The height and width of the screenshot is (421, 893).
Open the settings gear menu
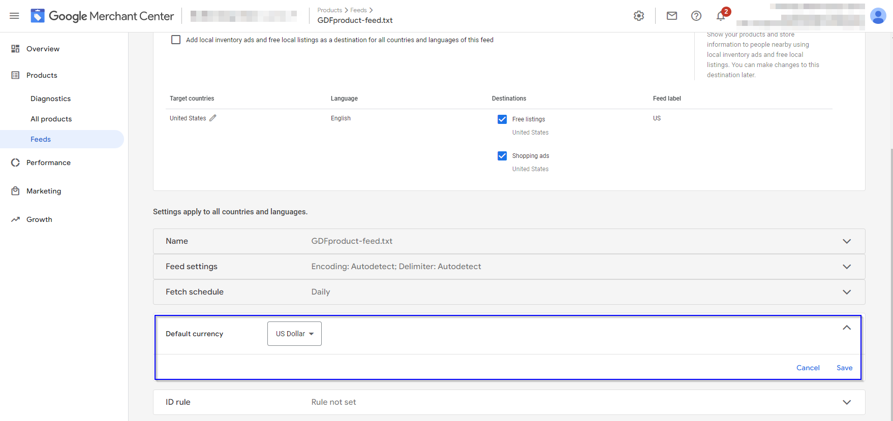tap(639, 16)
